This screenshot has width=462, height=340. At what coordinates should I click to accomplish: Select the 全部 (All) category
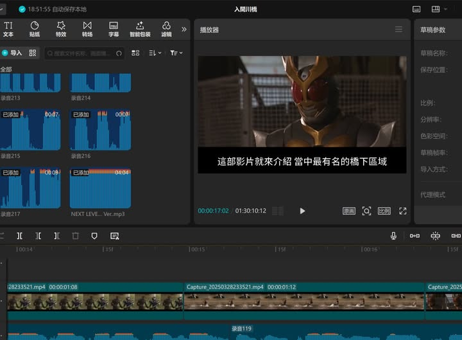(x=6, y=69)
